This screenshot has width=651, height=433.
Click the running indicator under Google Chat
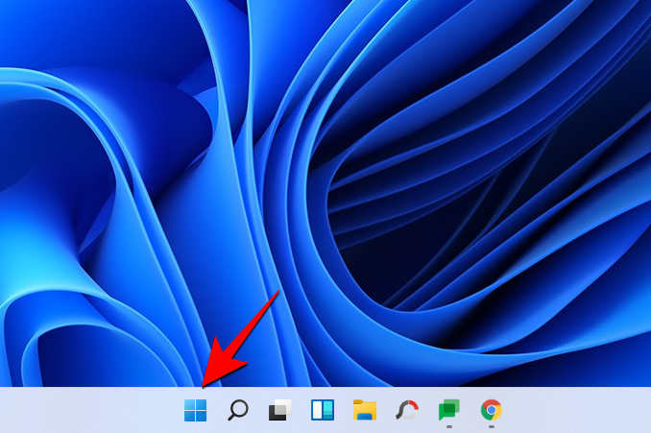[x=448, y=426]
